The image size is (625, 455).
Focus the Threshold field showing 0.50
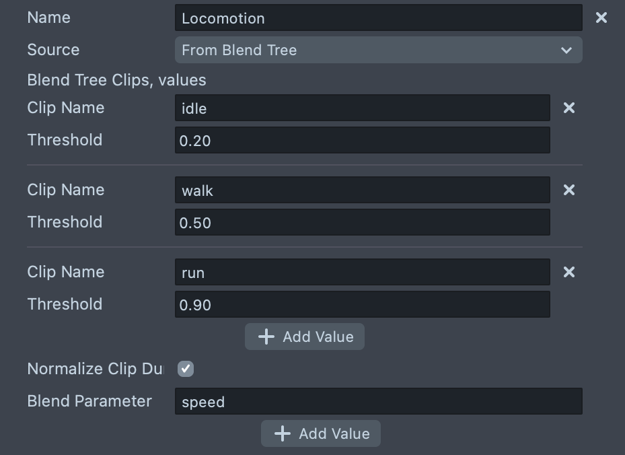point(362,223)
